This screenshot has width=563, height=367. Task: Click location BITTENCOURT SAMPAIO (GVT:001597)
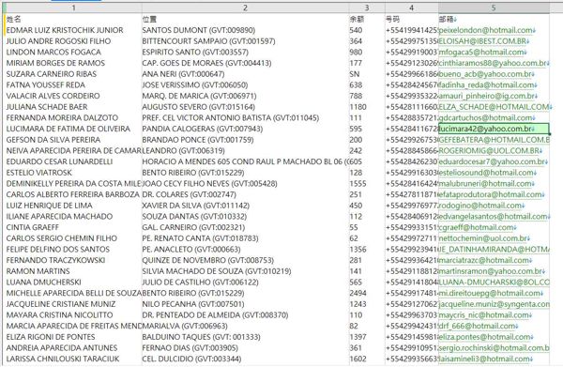[x=208, y=41]
